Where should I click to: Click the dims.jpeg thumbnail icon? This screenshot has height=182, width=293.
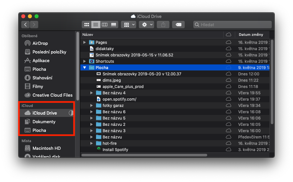[98, 80]
